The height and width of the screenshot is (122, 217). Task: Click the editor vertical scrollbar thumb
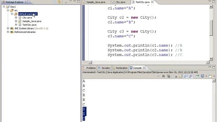coord(211,28)
